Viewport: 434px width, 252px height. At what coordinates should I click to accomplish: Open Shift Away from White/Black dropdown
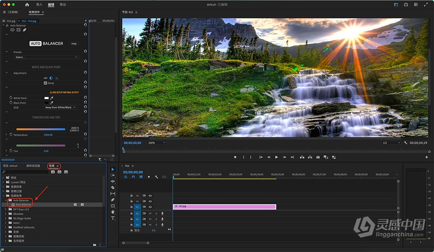pyautogui.click(x=60, y=107)
